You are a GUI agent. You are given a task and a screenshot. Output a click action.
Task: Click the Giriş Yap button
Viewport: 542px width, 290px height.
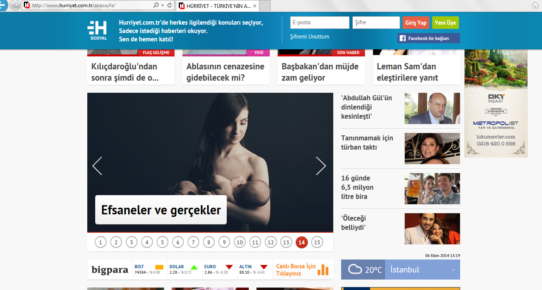coord(416,23)
